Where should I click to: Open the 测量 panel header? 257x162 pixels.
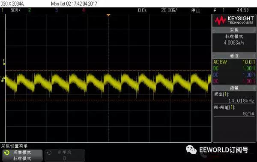coord(234,88)
